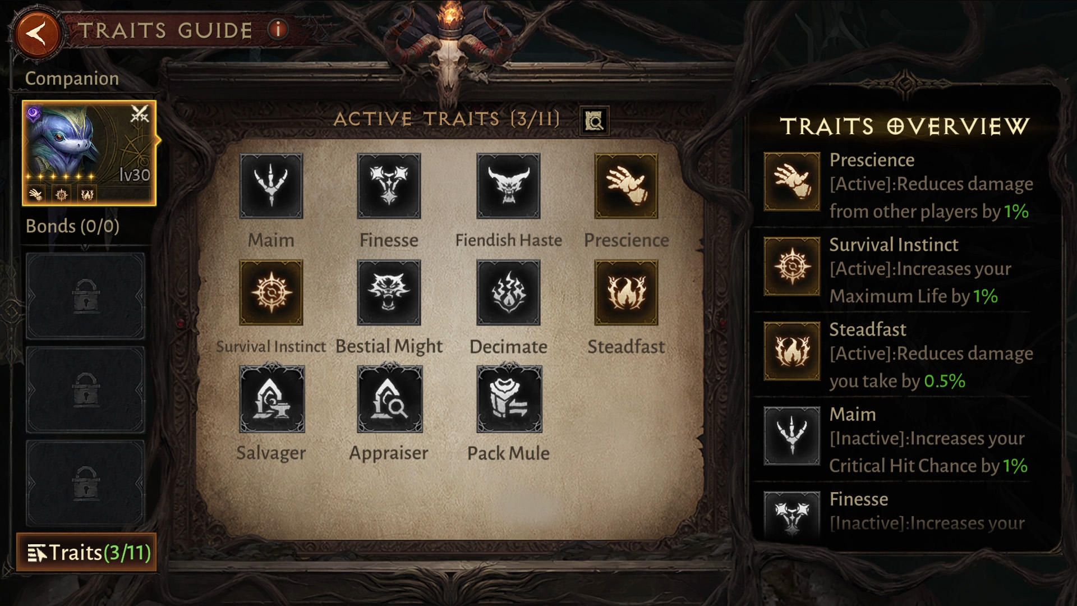Select the Prescience trait icon in grid
Image resolution: width=1077 pixels, height=606 pixels.
click(626, 186)
